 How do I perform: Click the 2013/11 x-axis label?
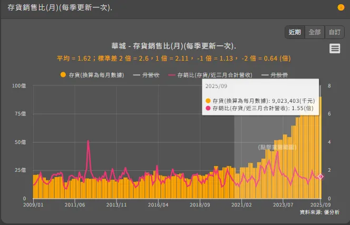click(x=116, y=204)
